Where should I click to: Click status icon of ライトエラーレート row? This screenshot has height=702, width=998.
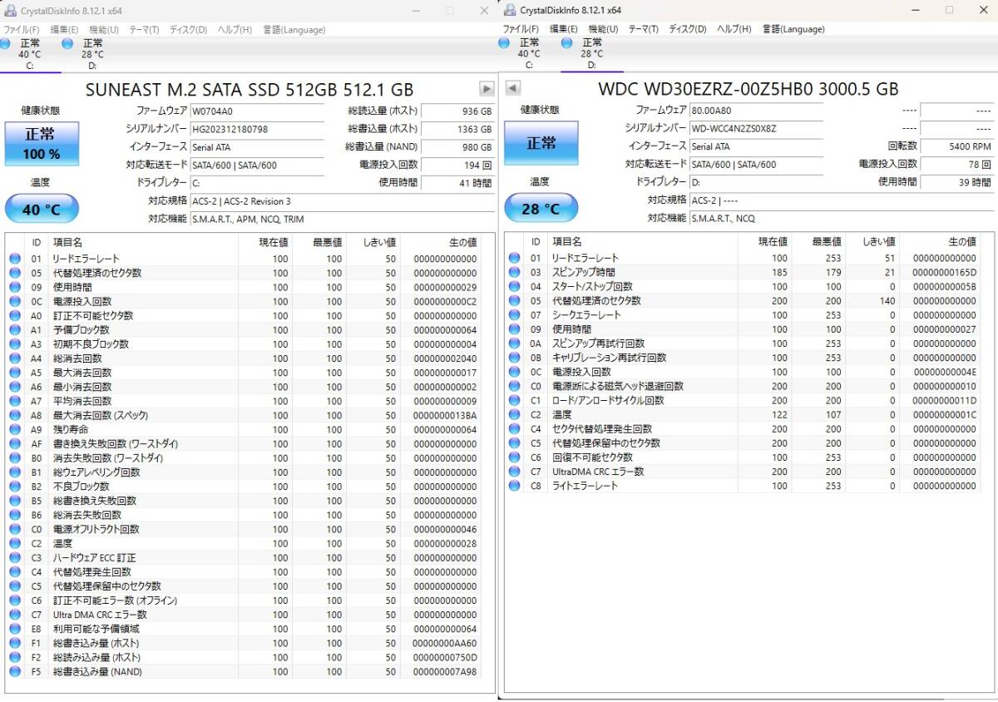(x=514, y=486)
